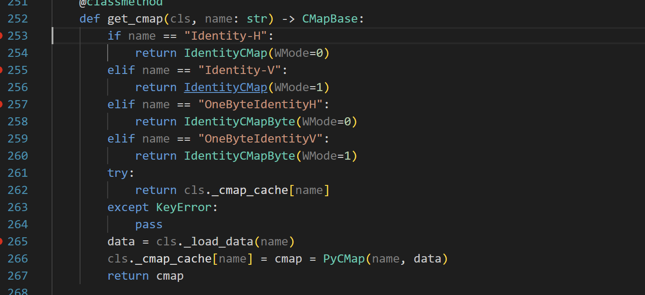
Task: Click the try keyword on line 261
Action: tap(118, 173)
